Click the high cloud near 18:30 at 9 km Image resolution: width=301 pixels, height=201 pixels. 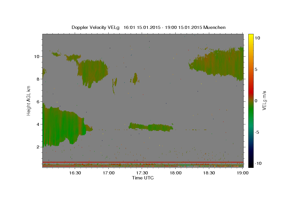217,63
